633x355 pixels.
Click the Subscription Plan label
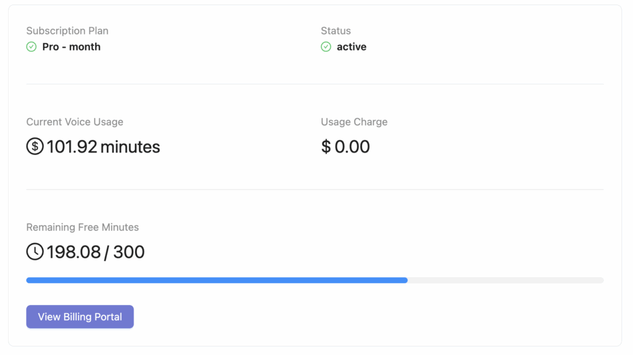coord(67,31)
